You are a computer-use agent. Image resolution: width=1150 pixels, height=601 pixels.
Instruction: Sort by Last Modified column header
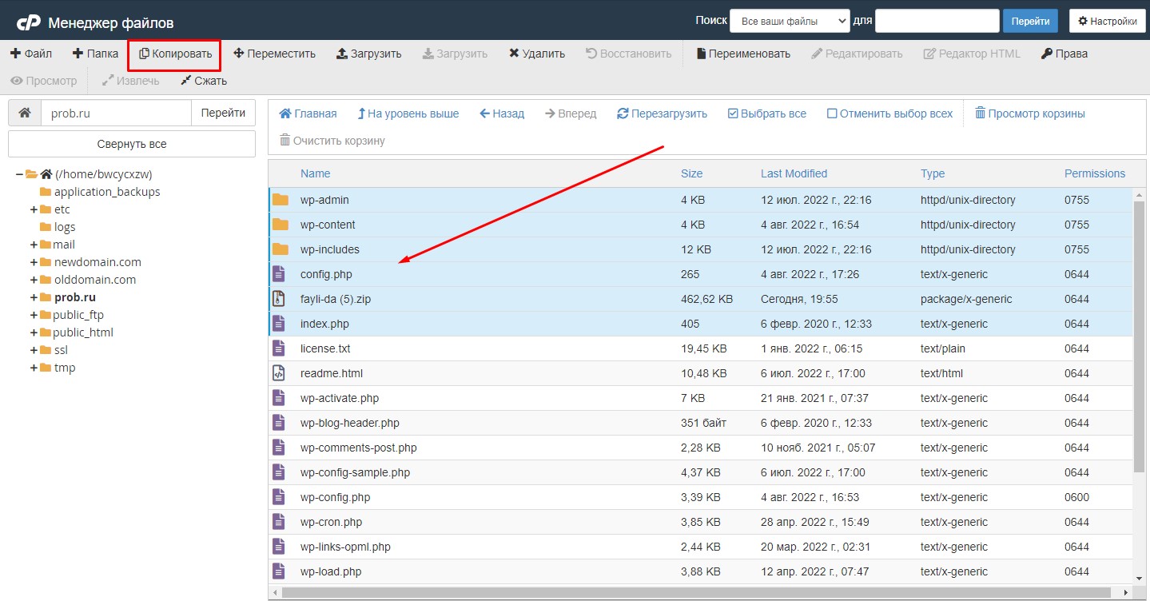click(x=794, y=173)
